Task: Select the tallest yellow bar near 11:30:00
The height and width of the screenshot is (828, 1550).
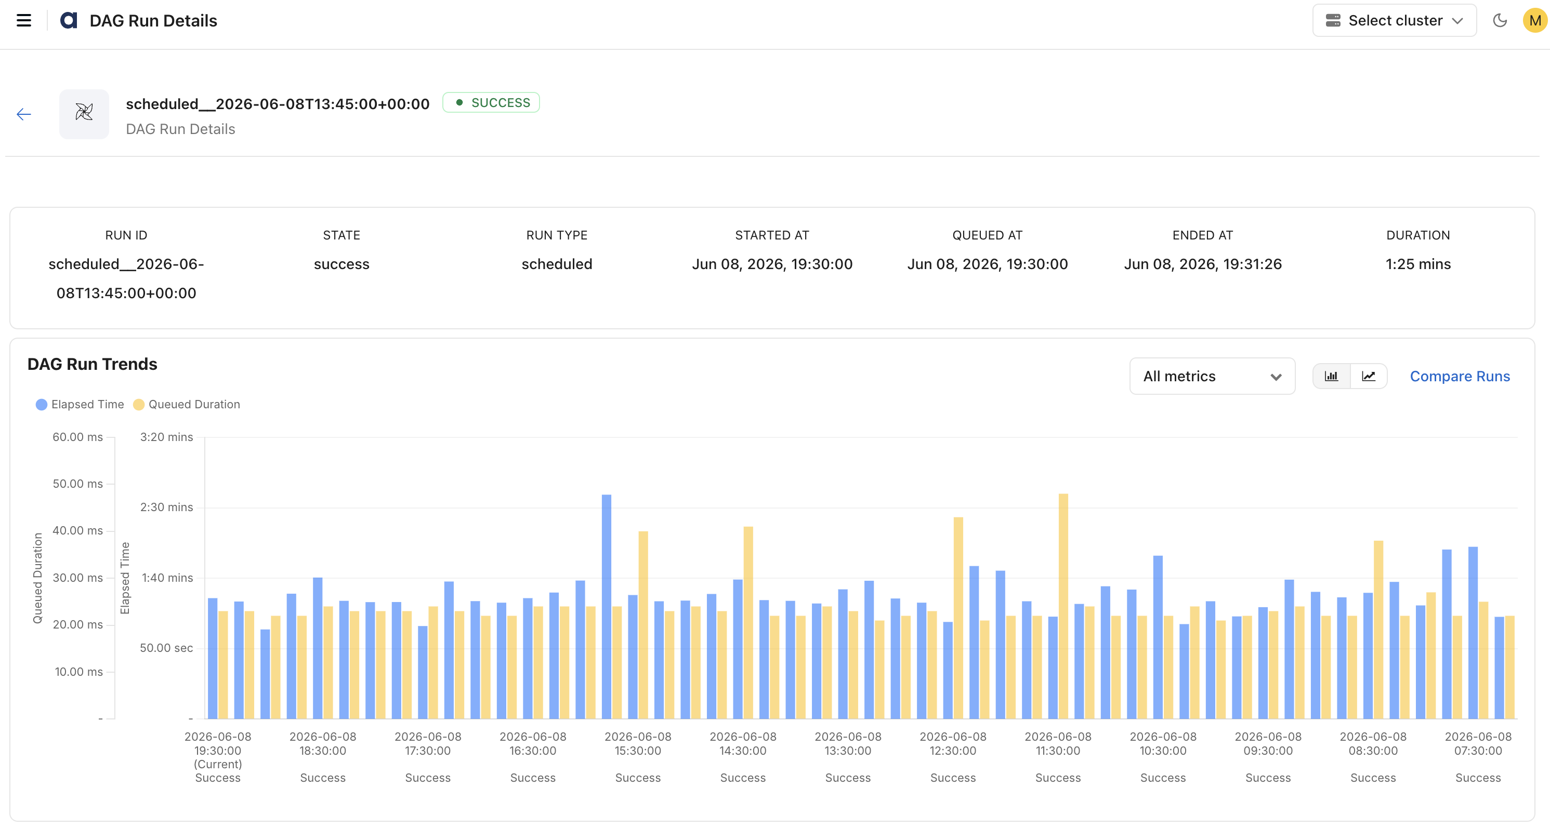Action: click(x=1063, y=606)
